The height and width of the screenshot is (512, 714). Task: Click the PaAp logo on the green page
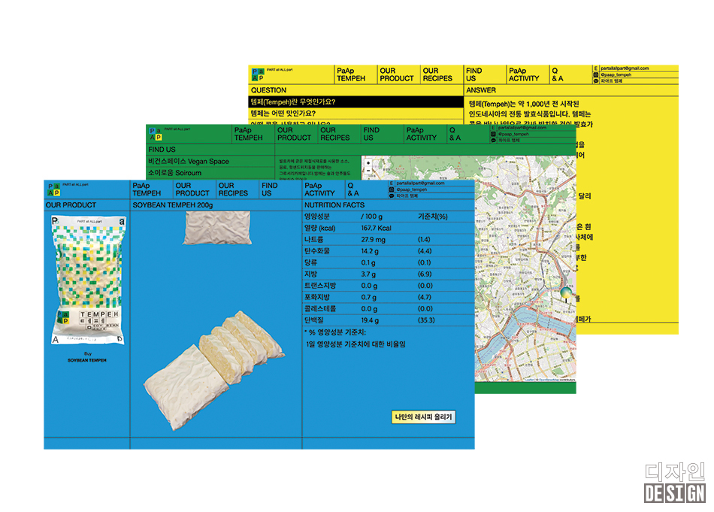(156, 134)
